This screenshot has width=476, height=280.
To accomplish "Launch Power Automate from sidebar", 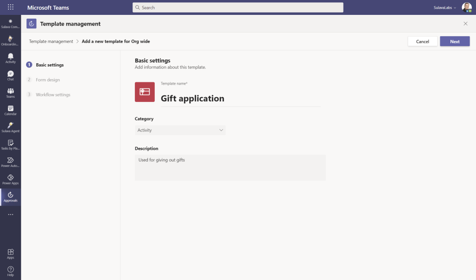I will click(10, 162).
